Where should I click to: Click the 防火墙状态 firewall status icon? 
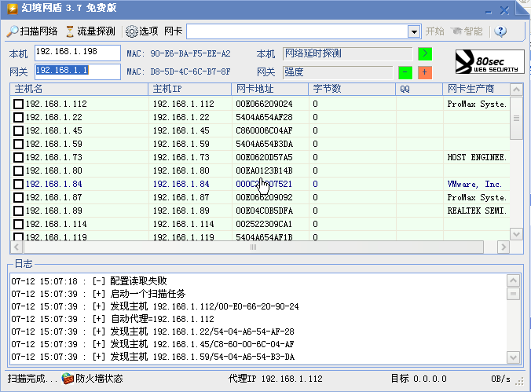coord(68,379)
